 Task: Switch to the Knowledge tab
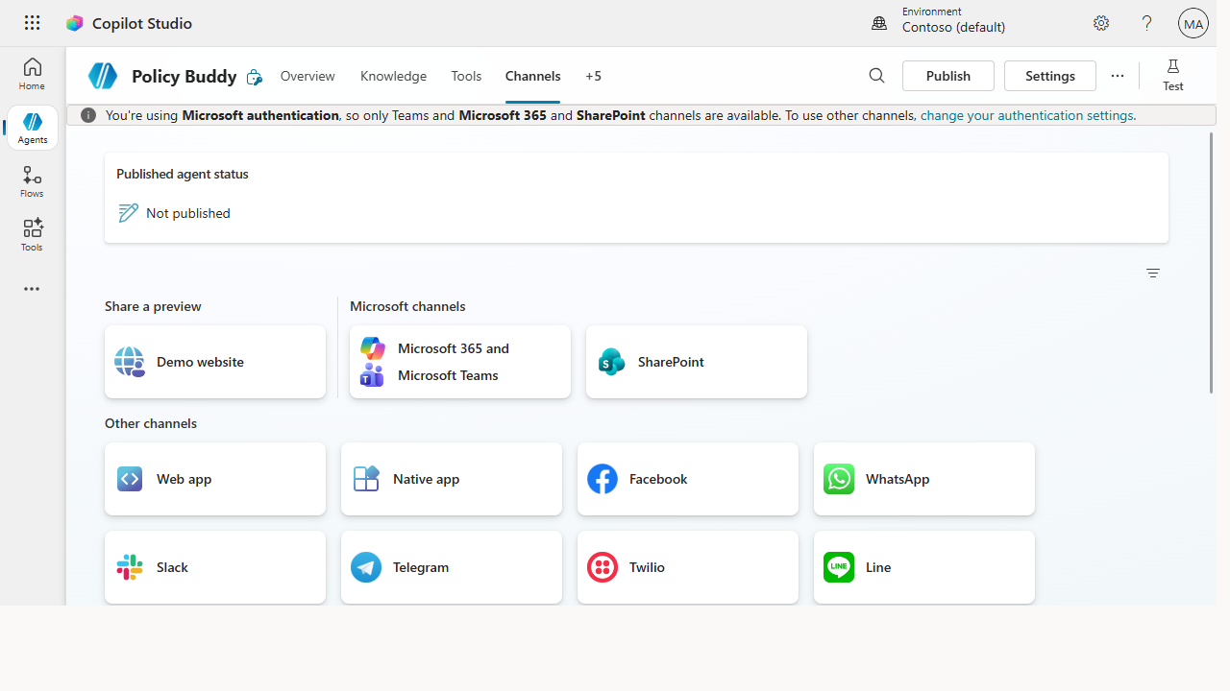(393, 76)
